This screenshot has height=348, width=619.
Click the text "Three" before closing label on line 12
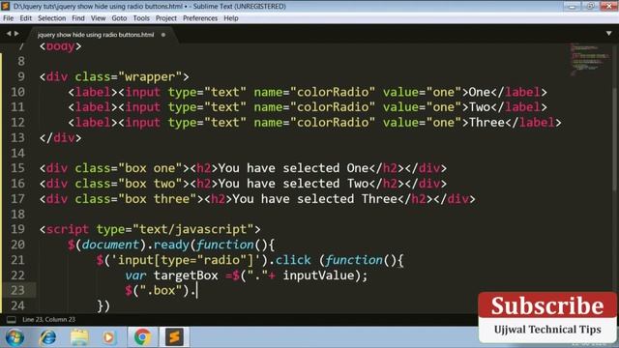point(486,123)
